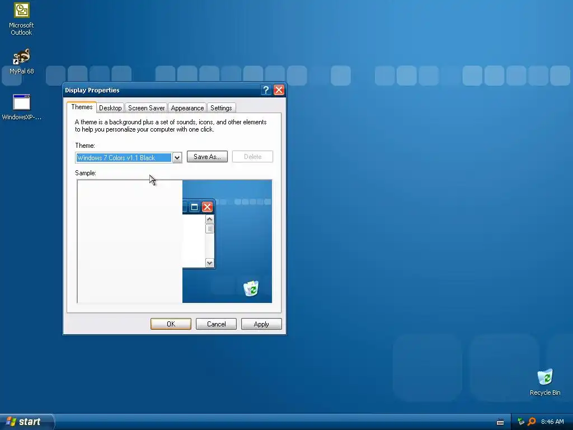This screenshot has height=430, width=573.
Task: Confirm the dialog with OK
Action: pos(171,324)
